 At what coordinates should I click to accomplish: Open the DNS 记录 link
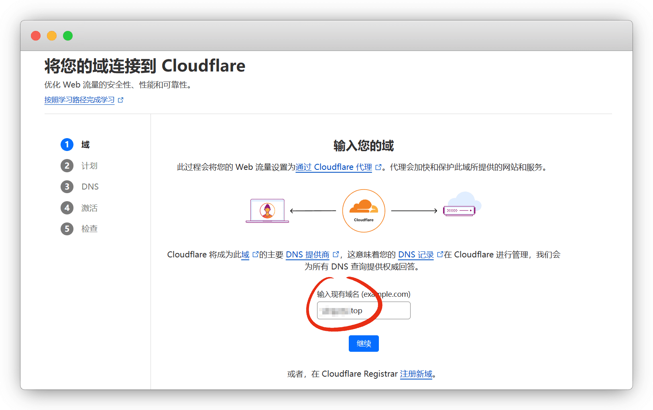pos(416,255)
